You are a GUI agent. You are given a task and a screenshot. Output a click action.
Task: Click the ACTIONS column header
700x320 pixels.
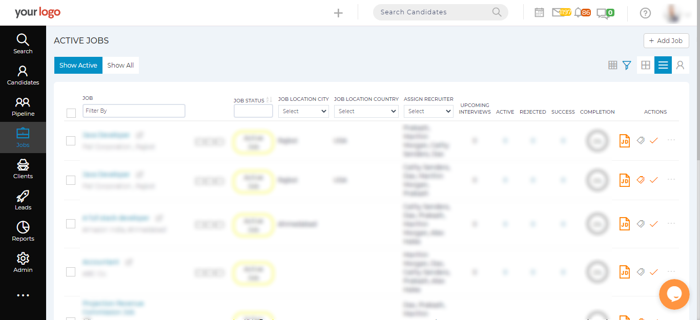coord(655,112)
